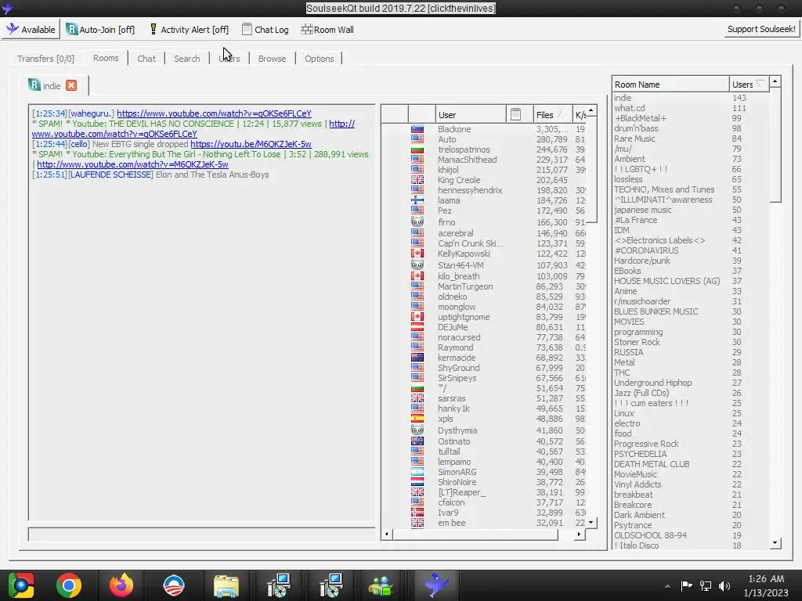Toggle Activity Alert [off] button

click(188, 29)
